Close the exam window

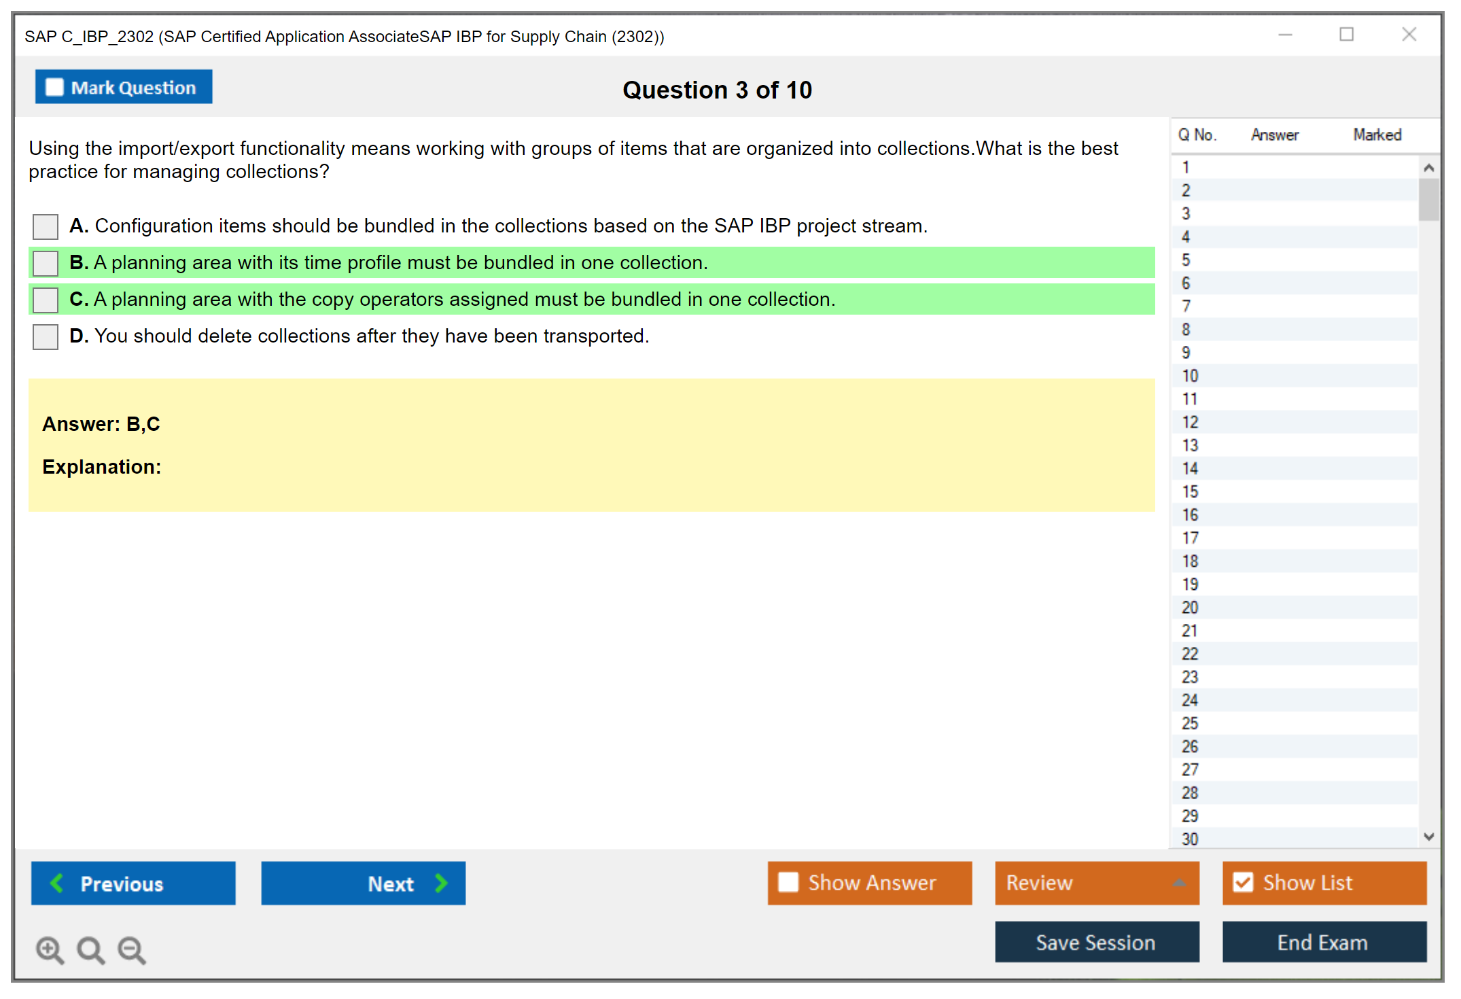[x=1409, y=35]
